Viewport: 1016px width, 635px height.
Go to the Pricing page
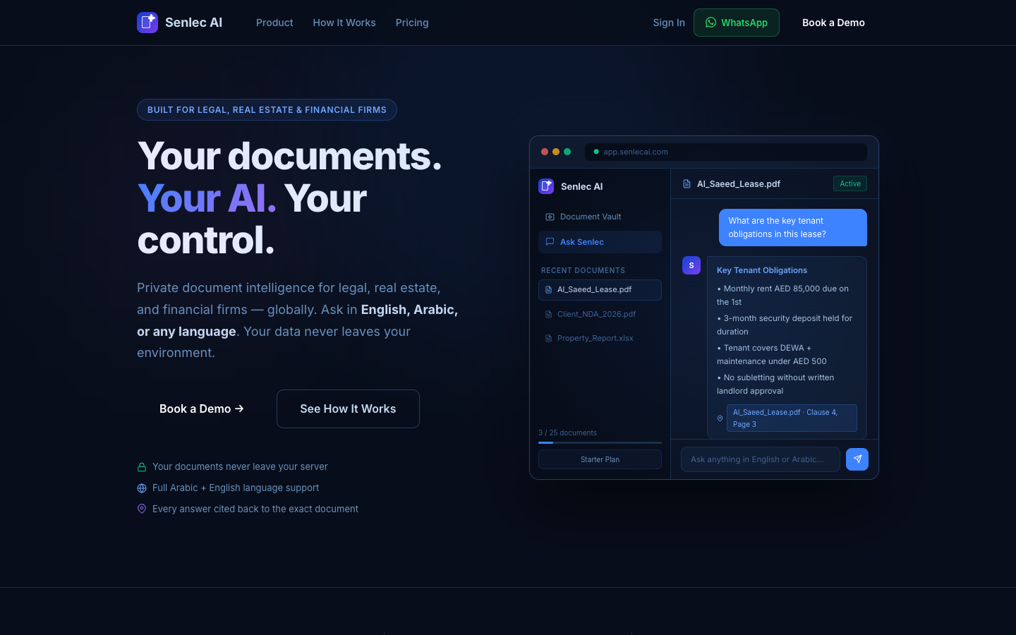[412, 23]
